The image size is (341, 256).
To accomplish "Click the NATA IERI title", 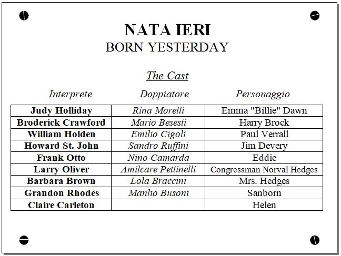I will [167, 29].
